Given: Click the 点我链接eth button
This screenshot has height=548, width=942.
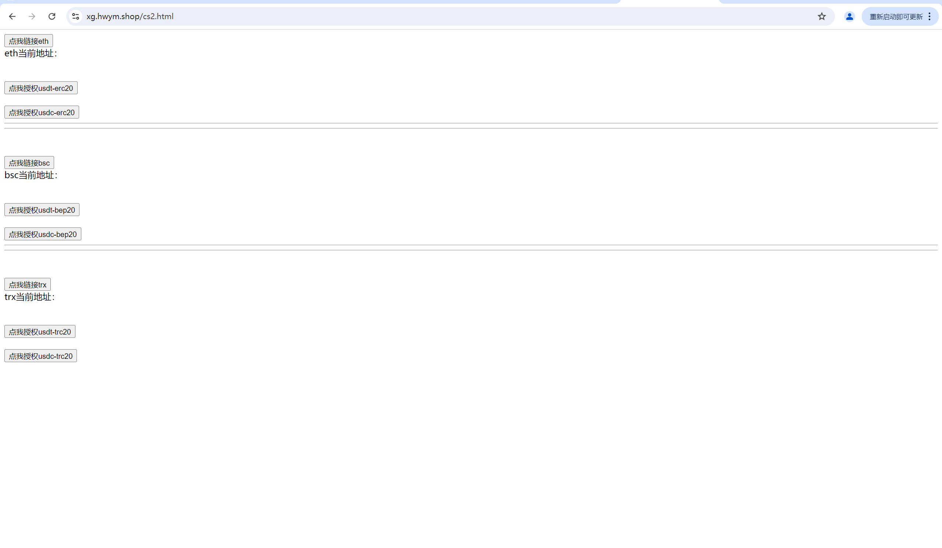Looking at the screenshot, I should coord(29,41).
